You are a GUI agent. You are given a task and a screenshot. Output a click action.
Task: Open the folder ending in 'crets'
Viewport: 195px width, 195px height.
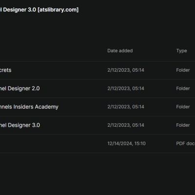97,70
